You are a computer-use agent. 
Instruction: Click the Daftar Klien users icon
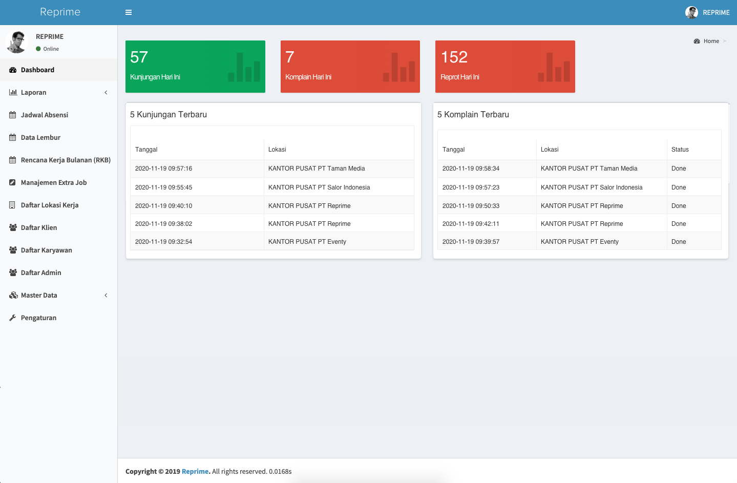[13, 228]
